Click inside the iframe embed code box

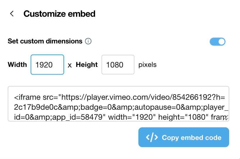pyautogui.click(x=119, y=104)
